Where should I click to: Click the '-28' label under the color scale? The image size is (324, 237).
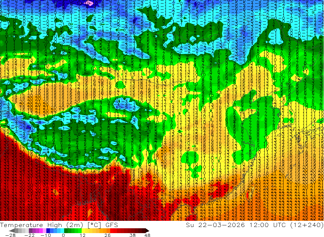10,235
